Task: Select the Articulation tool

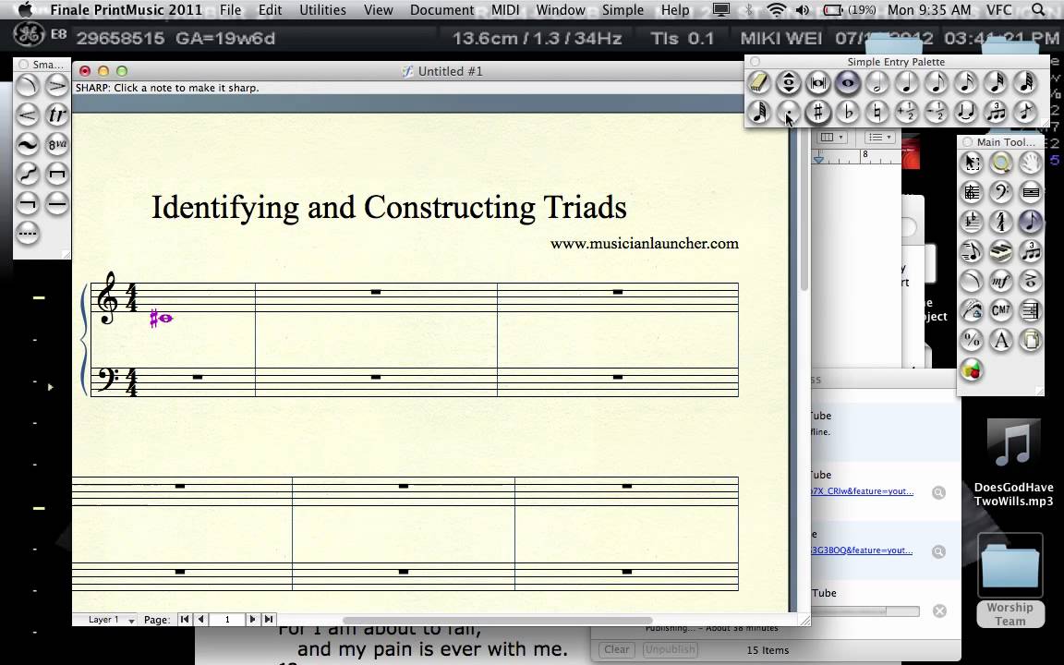Action: pos(1030,281)
